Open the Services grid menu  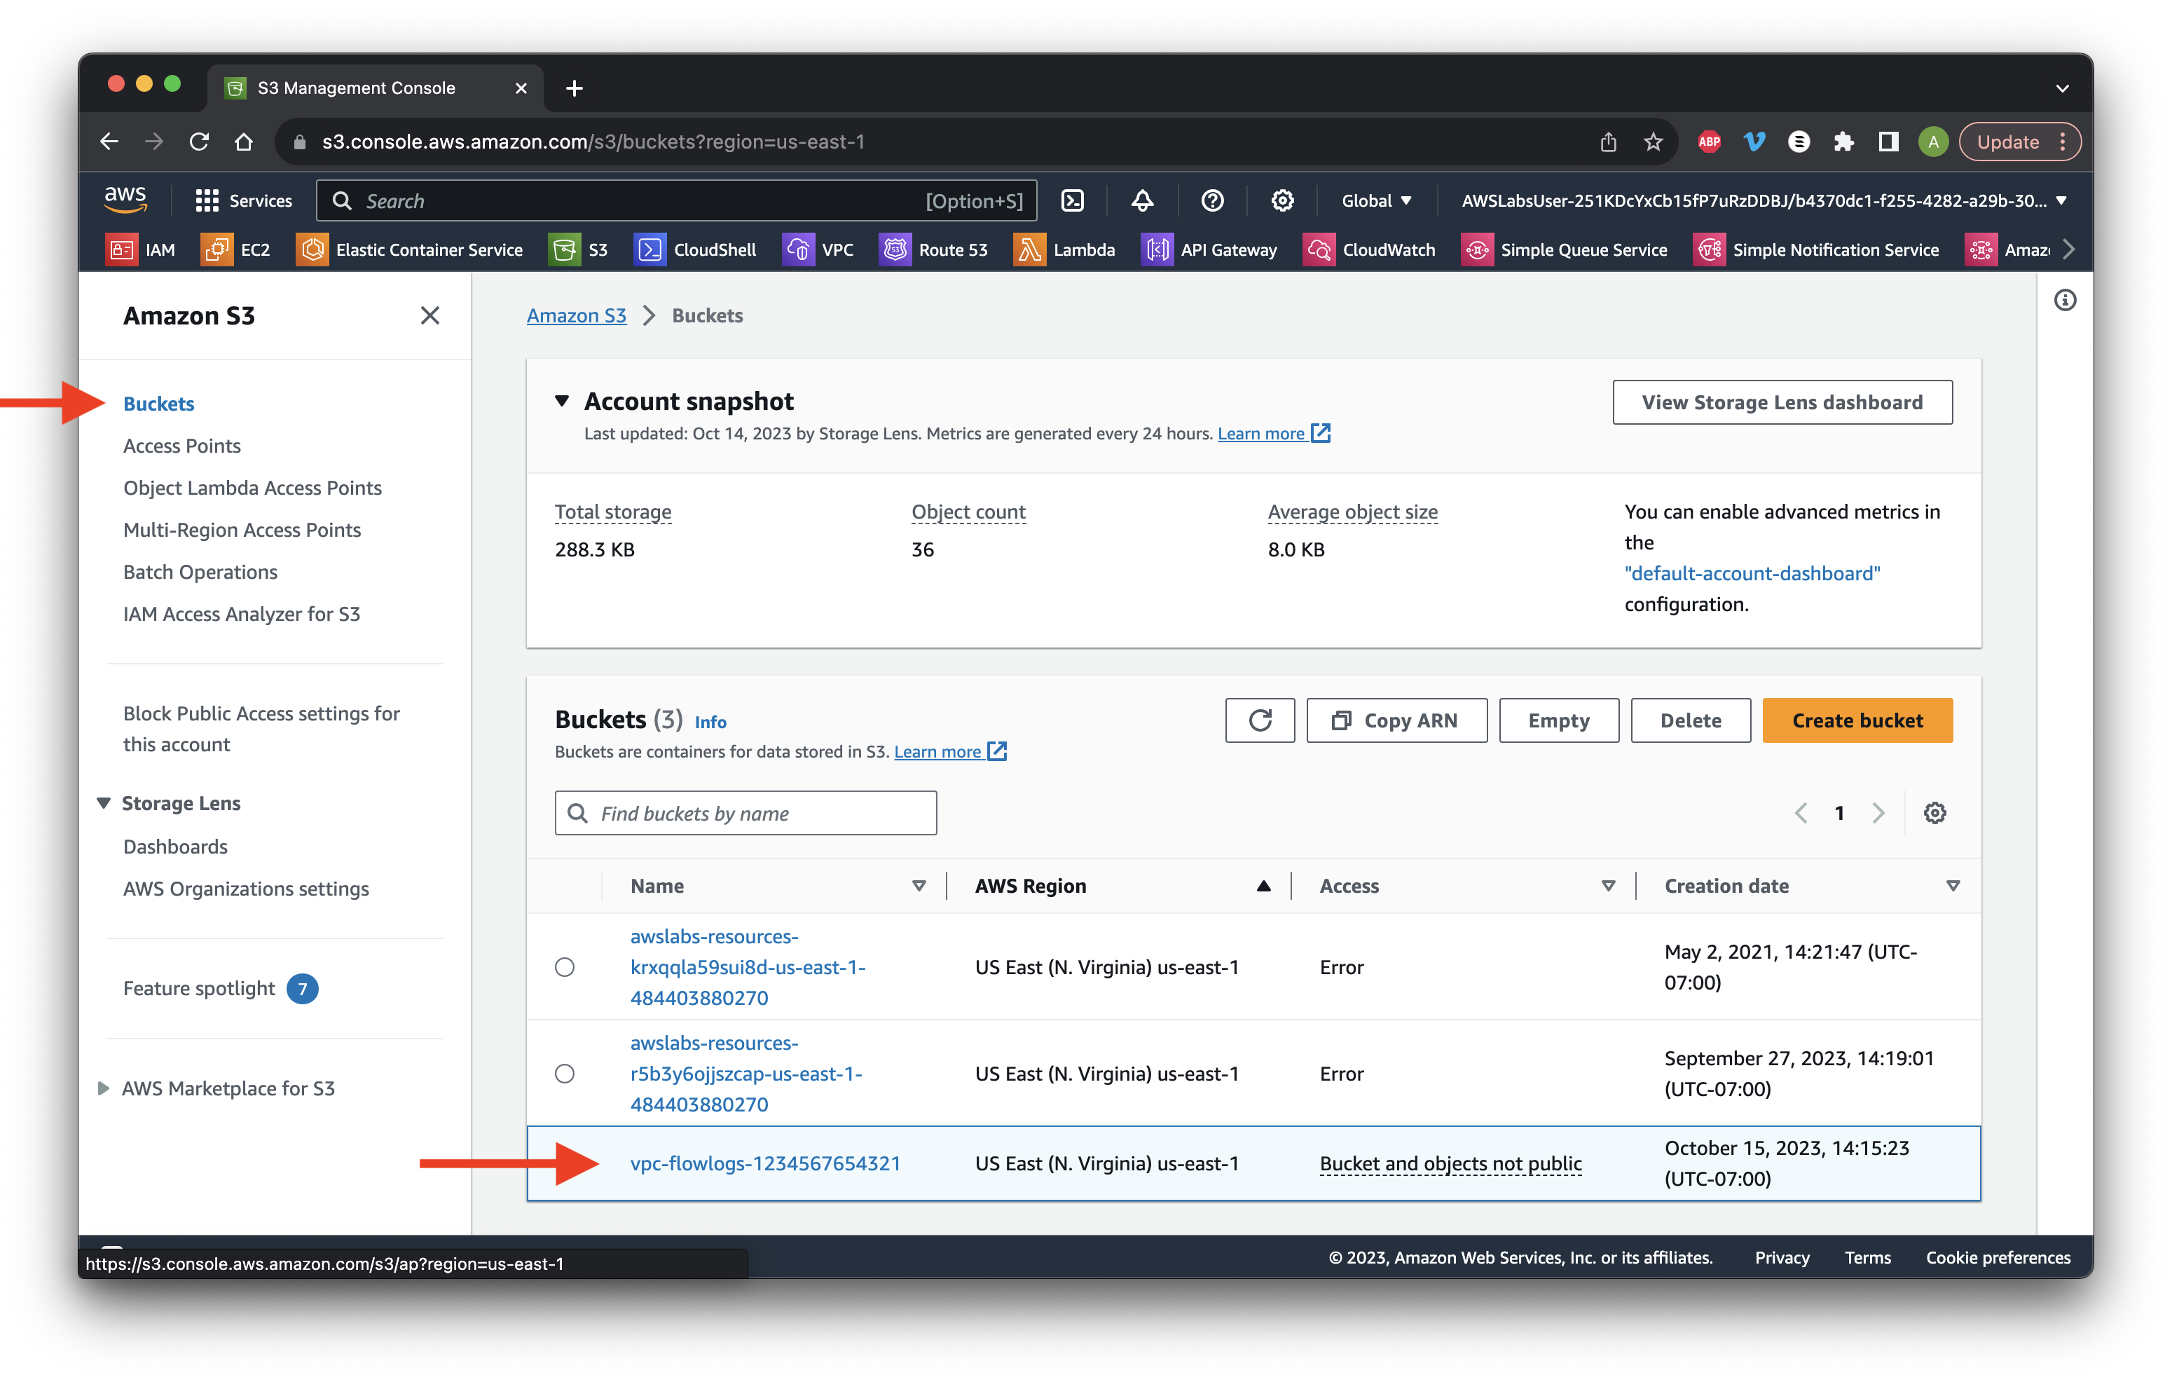click(244, 200)
